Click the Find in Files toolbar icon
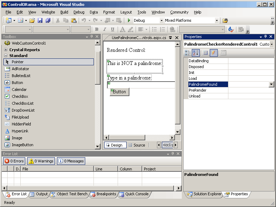This screenshot has height=207, width=276. coord(225,21)
